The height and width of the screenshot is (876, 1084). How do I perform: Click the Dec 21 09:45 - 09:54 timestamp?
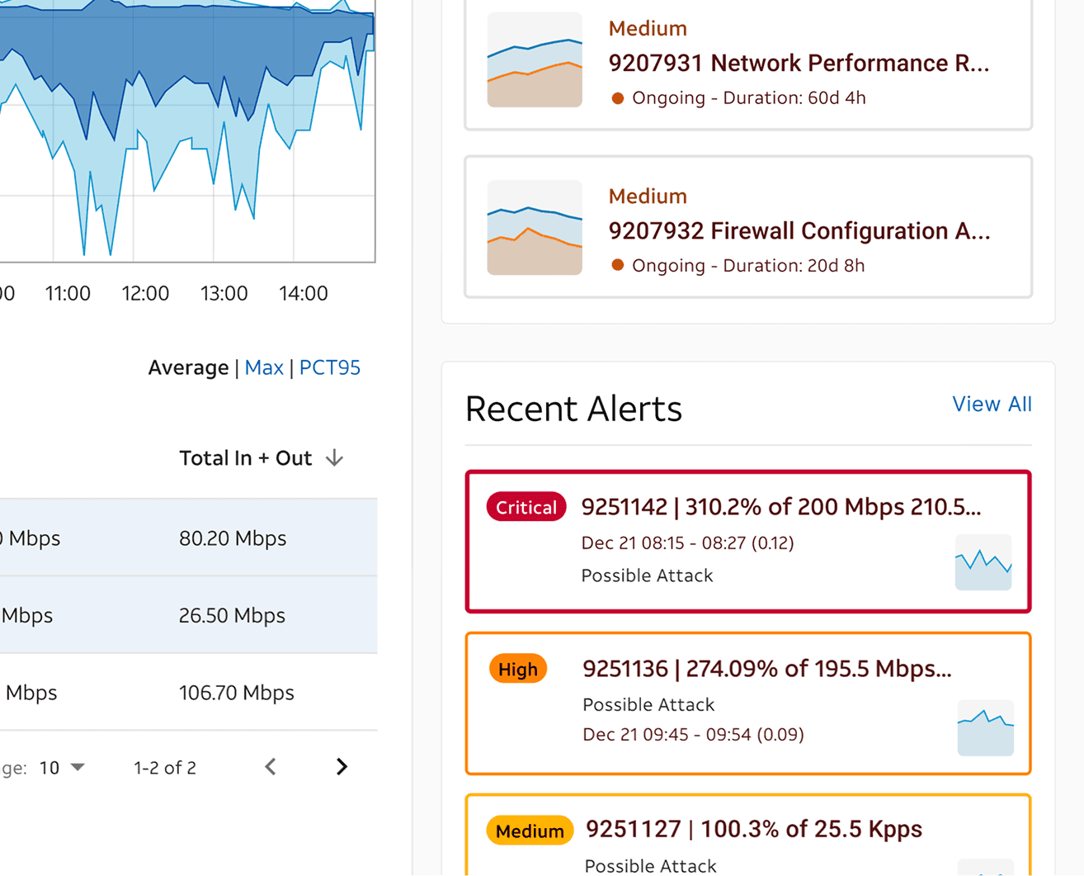pos(693,735)
